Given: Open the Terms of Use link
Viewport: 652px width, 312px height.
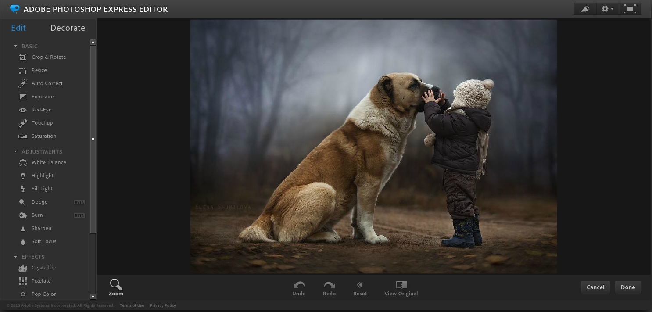Looking at the screenshot, I should [x=132, y=305].
